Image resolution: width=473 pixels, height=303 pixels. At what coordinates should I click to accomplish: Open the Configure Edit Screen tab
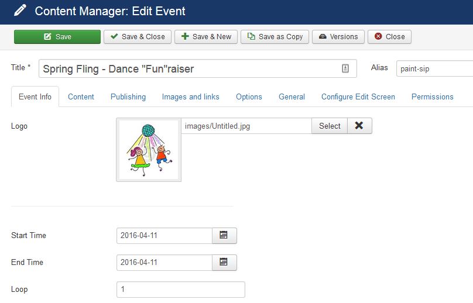pyautogui.click(x=358, y=97)
